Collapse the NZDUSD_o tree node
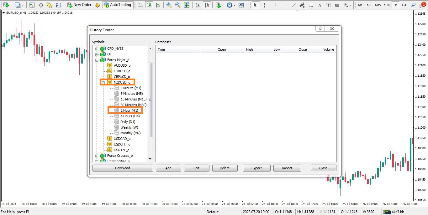 [103, 83]
